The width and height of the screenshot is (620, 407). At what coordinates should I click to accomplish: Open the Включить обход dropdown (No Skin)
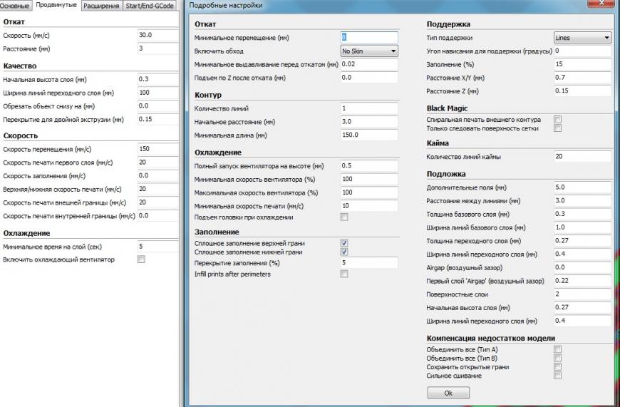(x=369, y=51)
